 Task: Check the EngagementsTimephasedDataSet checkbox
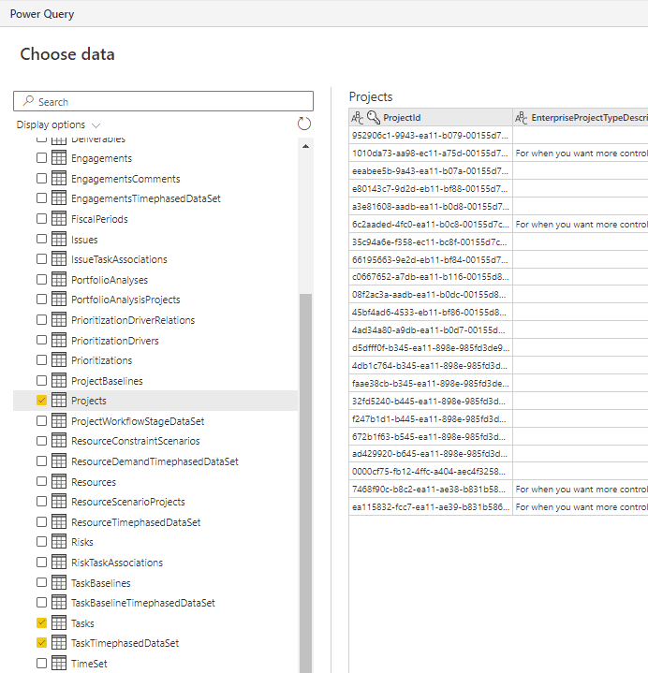tap(41, 198)
